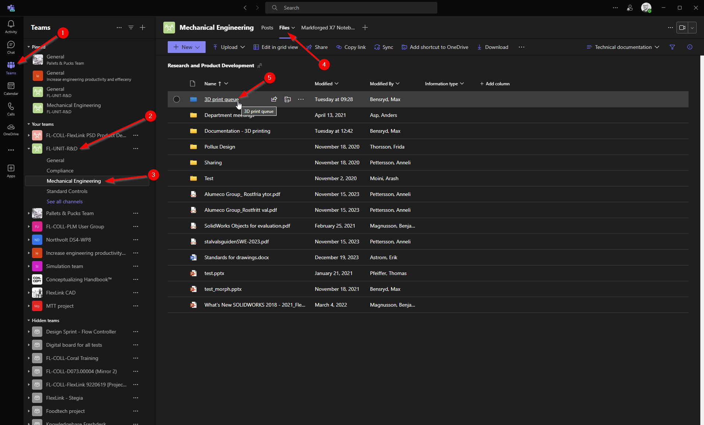Click the profile avatar picture
This screenshot has width=704, height=425.
point(646,8)
